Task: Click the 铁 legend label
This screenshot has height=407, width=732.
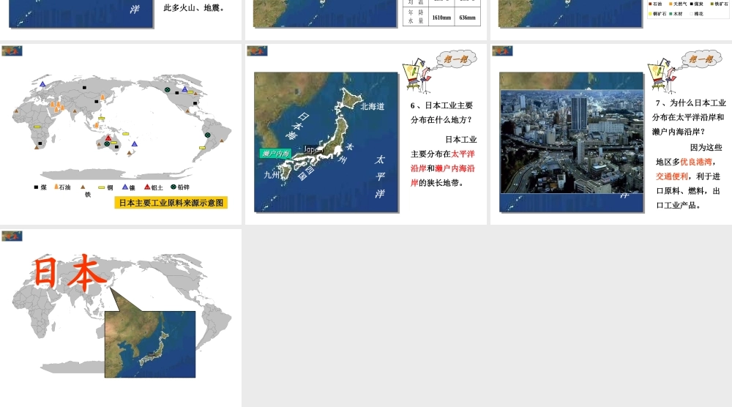Action: coord(88,194)
